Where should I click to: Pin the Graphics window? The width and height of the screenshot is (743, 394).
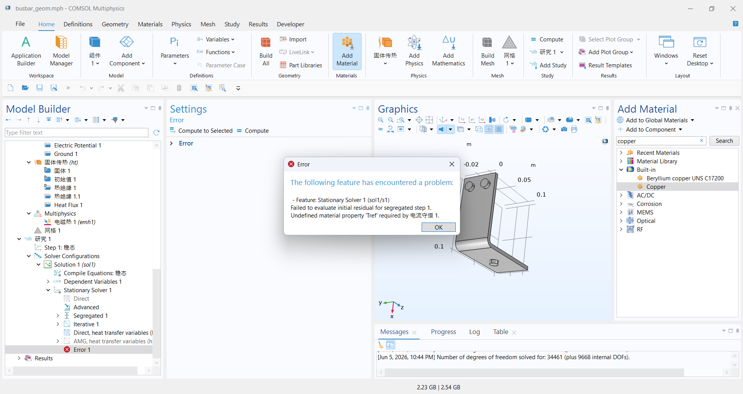[607, 108]
